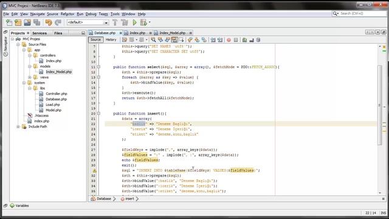Select .htaccess file in project tree

click(41, 116)
